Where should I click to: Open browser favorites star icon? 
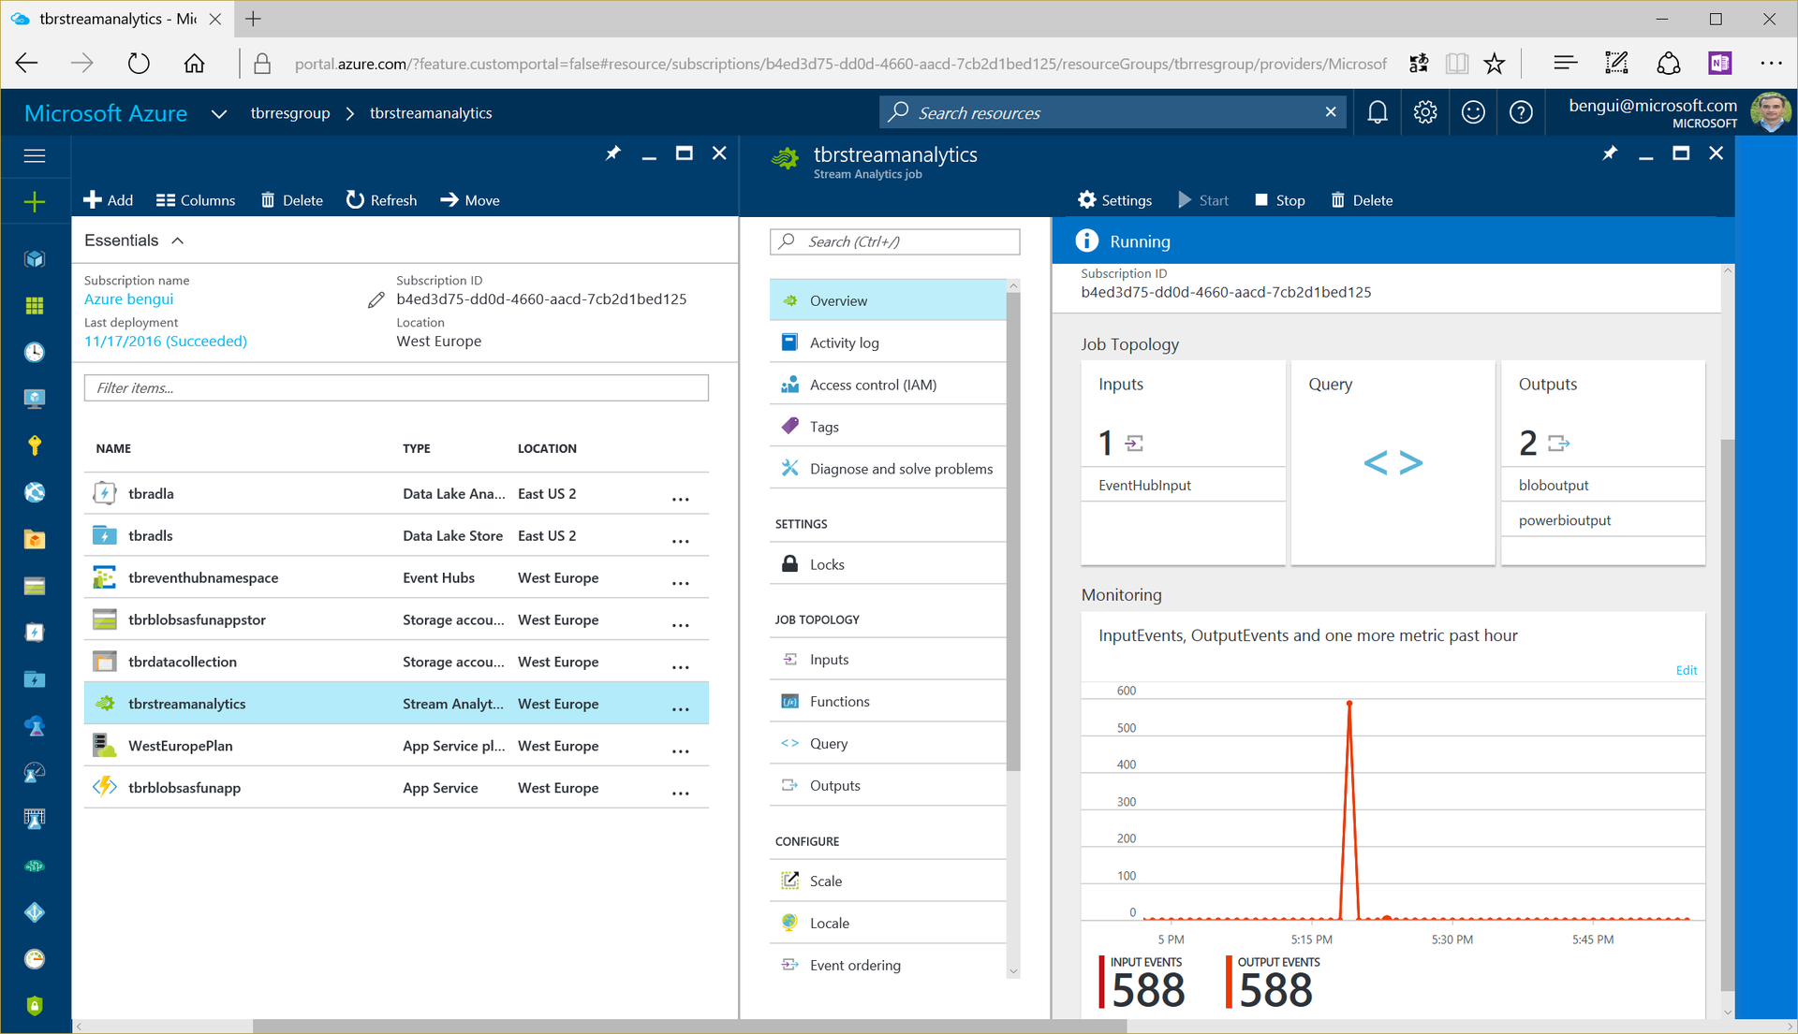click(1495, 64)
